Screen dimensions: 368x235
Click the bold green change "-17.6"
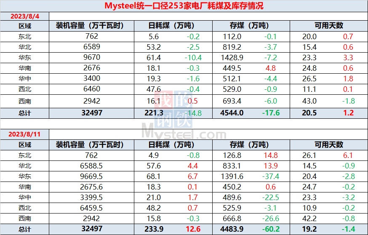(271, 113)
